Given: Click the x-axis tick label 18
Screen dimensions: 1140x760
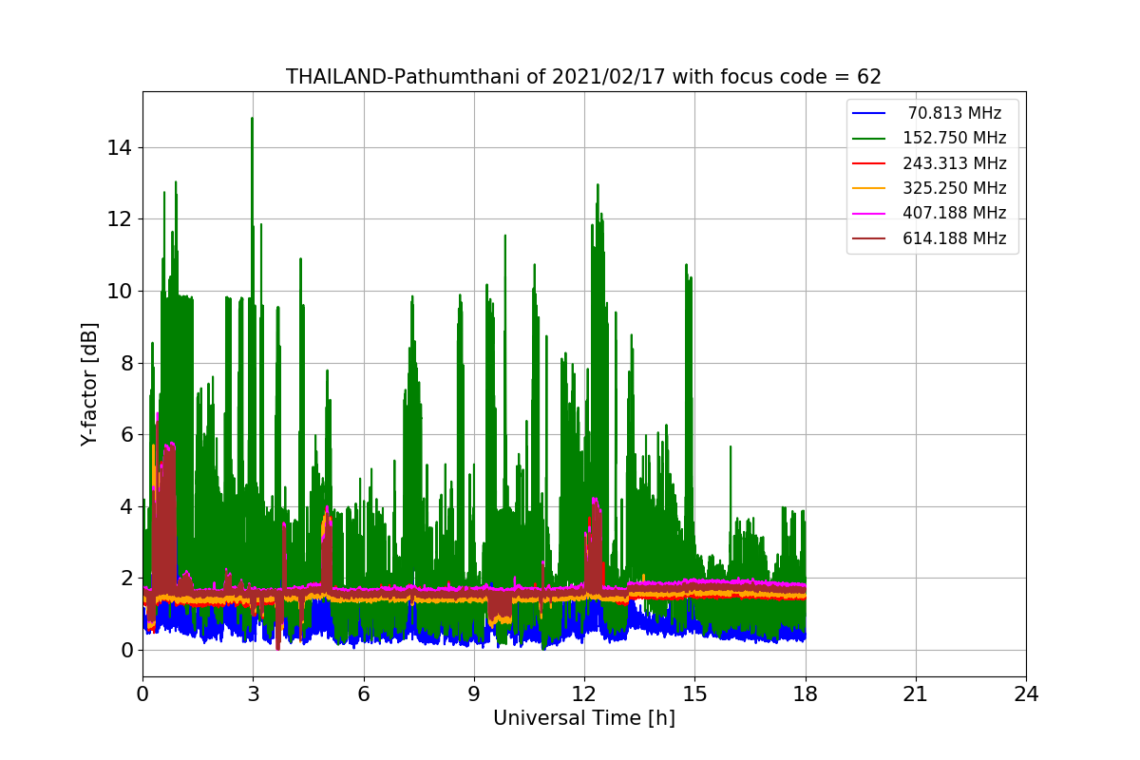Looking at the screenshot, I should pyautogui.click(x=805, y=694).
